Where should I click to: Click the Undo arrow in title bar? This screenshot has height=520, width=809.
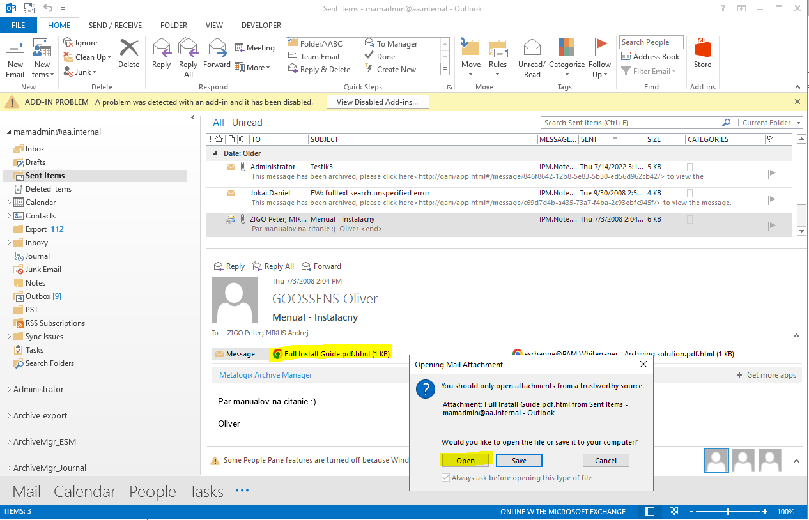[x=48, y=8]
